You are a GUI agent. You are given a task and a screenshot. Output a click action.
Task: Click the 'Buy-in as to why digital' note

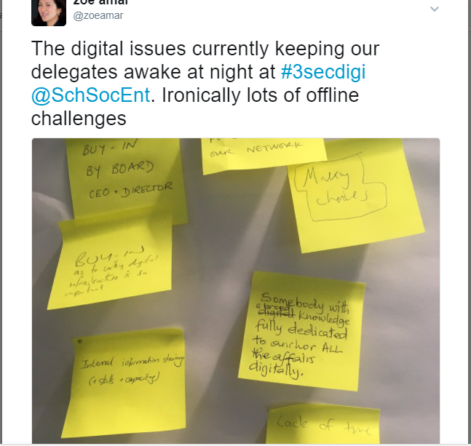(111, 264)
